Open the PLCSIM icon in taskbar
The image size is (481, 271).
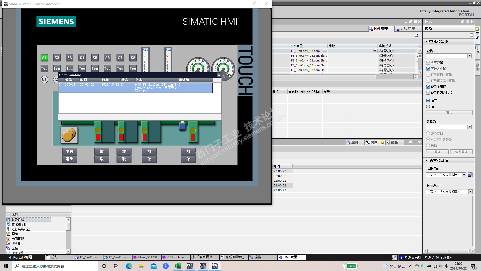click(190, 266)
